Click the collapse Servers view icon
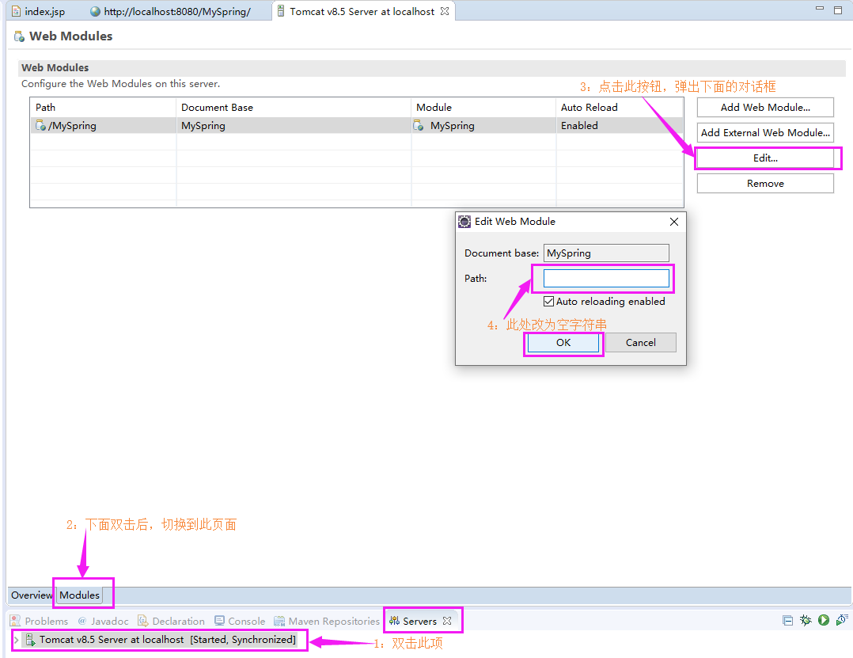Image resolution: width=853 pixels, height=658 pixels. [x=787, y=621]
